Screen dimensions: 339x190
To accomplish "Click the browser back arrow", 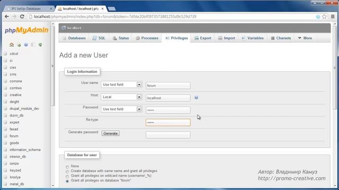I will [x=7, y=16].
